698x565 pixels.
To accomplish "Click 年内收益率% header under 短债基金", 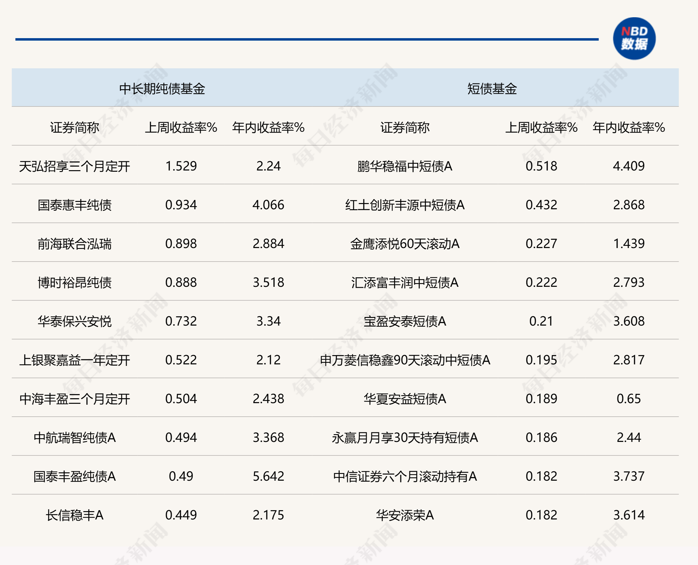I will pyautogui.click(x=629, y=127).
